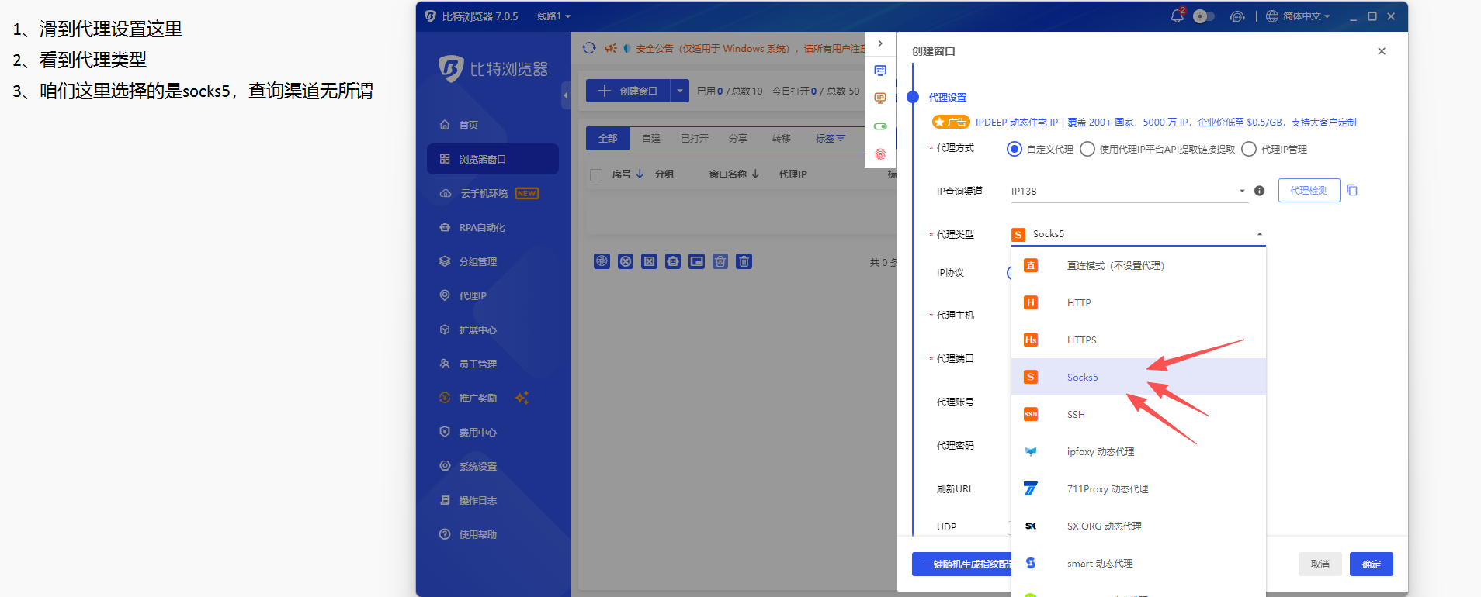The image size is (1481, 597).
Task: Click the squared X batch action icon
Action: click(650, 261)
